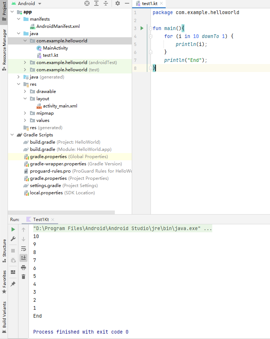Click horizontal scrollbar of project tree
This screenshot has height=339, width=270.
[61, 212]
